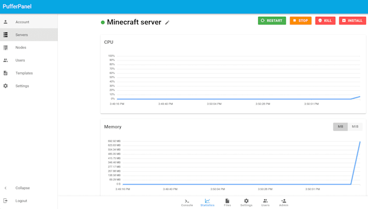Click the Account person icon in sidebar

[x=5, y=22]
